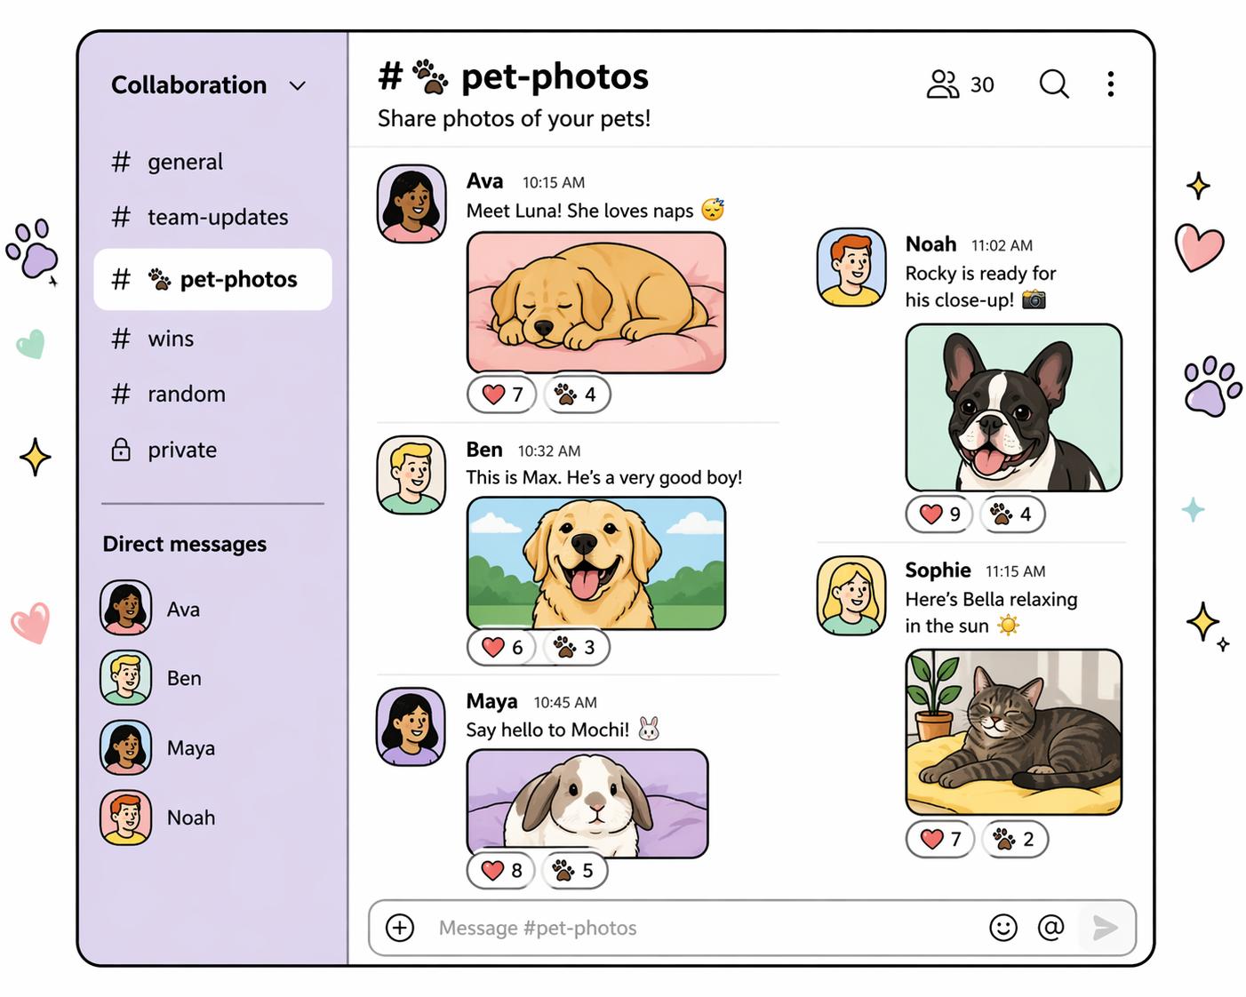Select the wins channel in sidebar
This screenshot has width=1246, height=997.
click(171, 338)
